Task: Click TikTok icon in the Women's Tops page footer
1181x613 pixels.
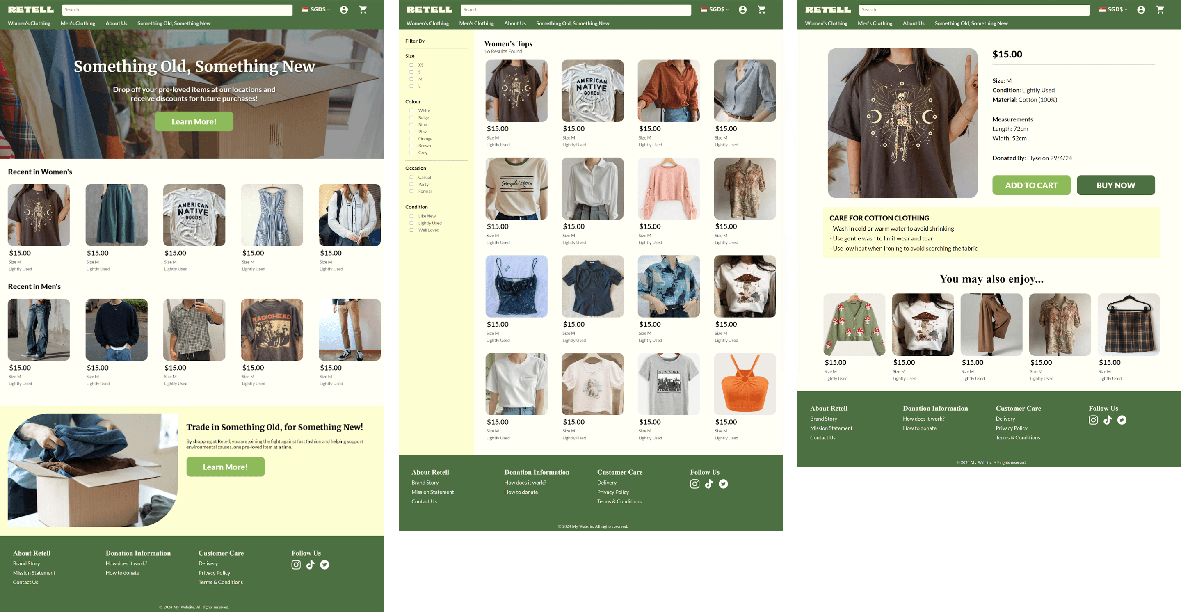Action: click(x=709, y=484)
